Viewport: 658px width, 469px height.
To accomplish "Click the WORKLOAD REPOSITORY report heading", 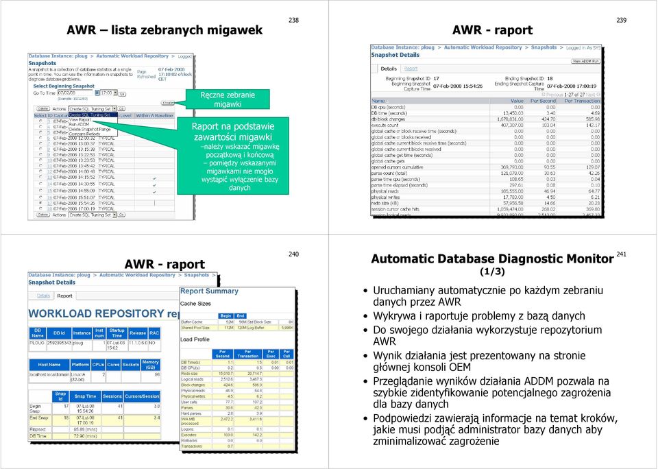I will pos(103,313).
